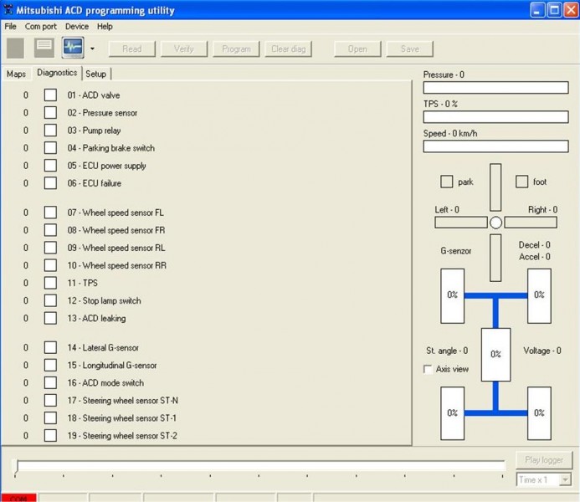Switch to the Maps tab
The image size is (580, 502).
click(16, 74)
